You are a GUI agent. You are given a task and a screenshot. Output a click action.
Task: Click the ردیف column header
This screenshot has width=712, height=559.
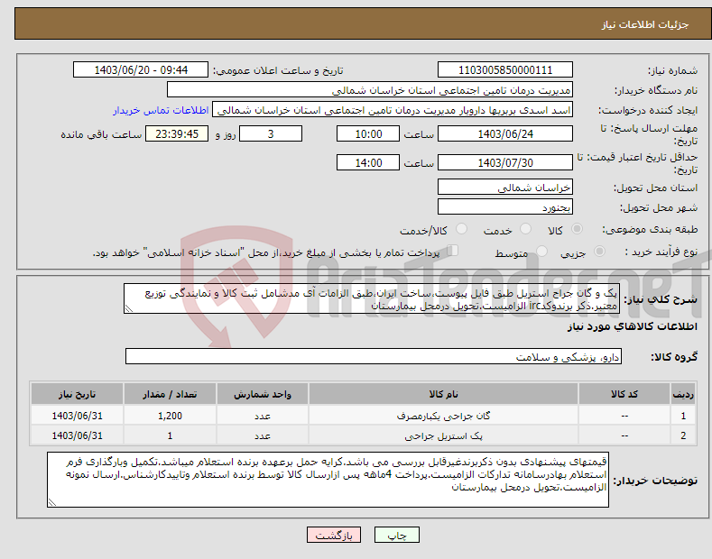click(x=683, y=394)
